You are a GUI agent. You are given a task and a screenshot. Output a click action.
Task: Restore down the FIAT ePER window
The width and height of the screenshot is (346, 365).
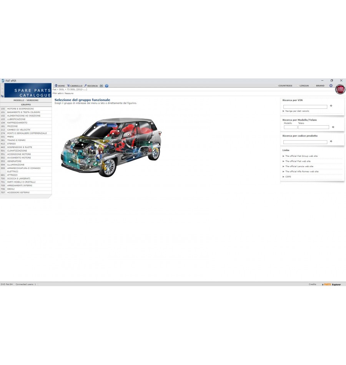[331, 80]
